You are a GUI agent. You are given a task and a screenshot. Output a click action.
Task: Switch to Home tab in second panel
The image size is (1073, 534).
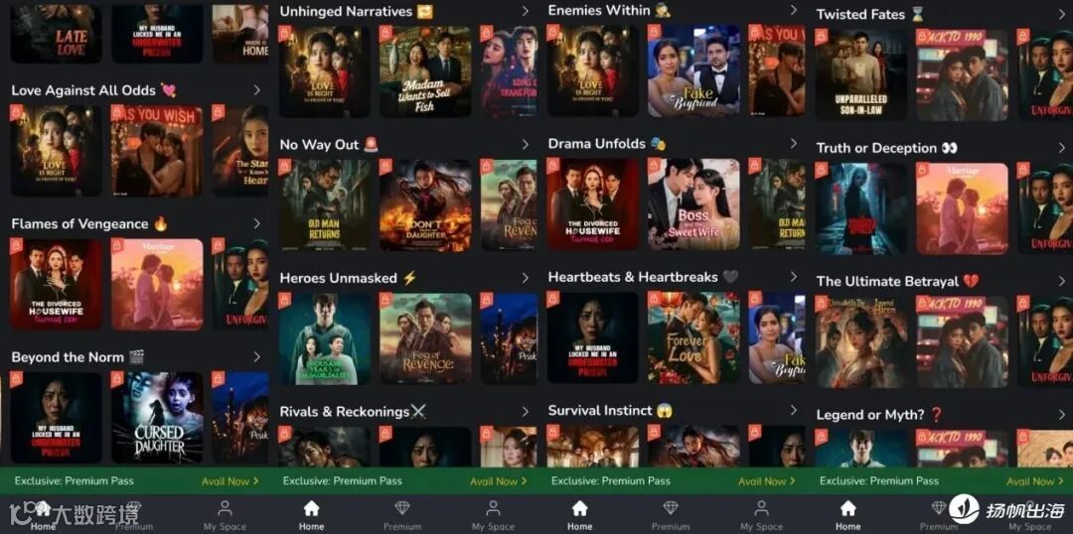(311, 515)
